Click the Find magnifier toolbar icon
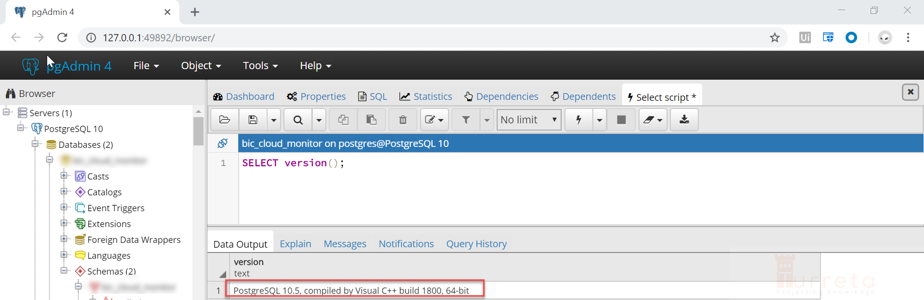Viewport: 924px width, 300px height. click(x=298, y=120)
